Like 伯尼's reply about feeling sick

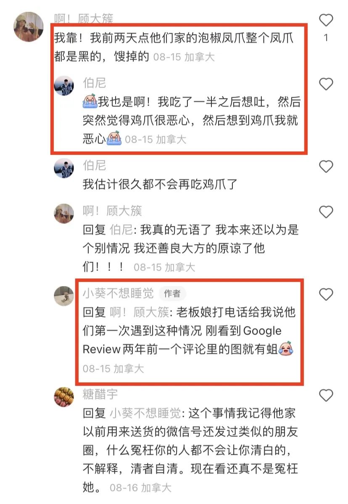tap(326, 84)
